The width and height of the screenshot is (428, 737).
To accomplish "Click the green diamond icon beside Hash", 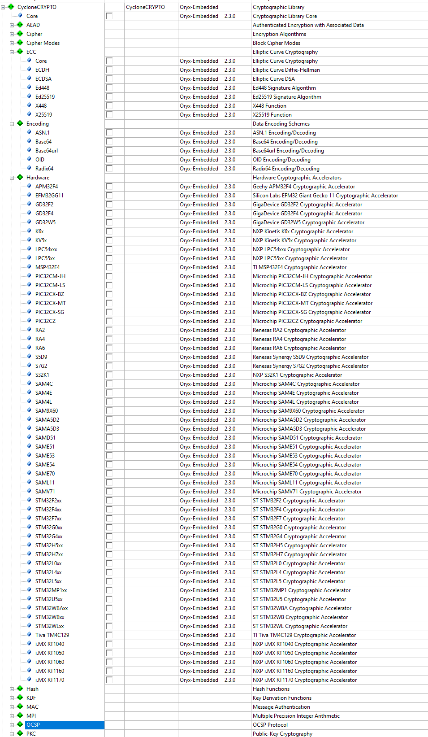I will [20, 689].
